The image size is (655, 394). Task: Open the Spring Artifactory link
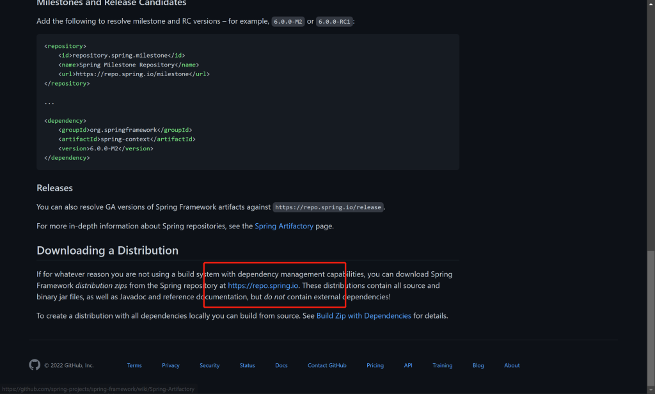(283, 226)
